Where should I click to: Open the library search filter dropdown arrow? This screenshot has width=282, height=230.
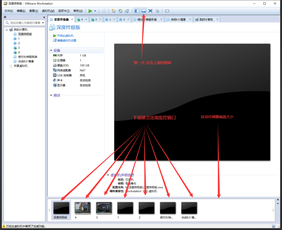pyautogui.click(x=43, y=23)
